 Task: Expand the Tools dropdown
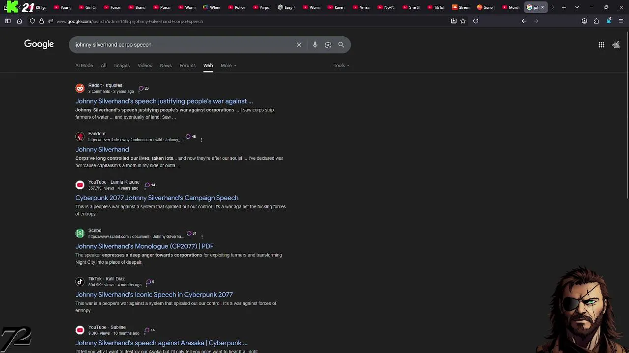point(342,65)
